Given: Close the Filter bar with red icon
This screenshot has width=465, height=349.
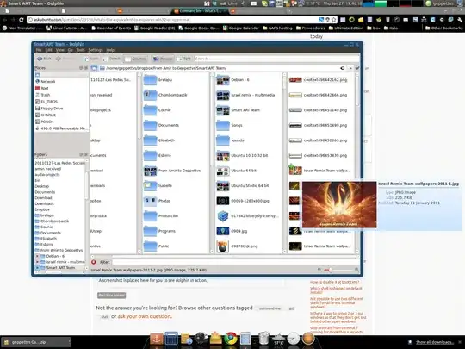Looking at the screenshot, I should tap(93, 262).
